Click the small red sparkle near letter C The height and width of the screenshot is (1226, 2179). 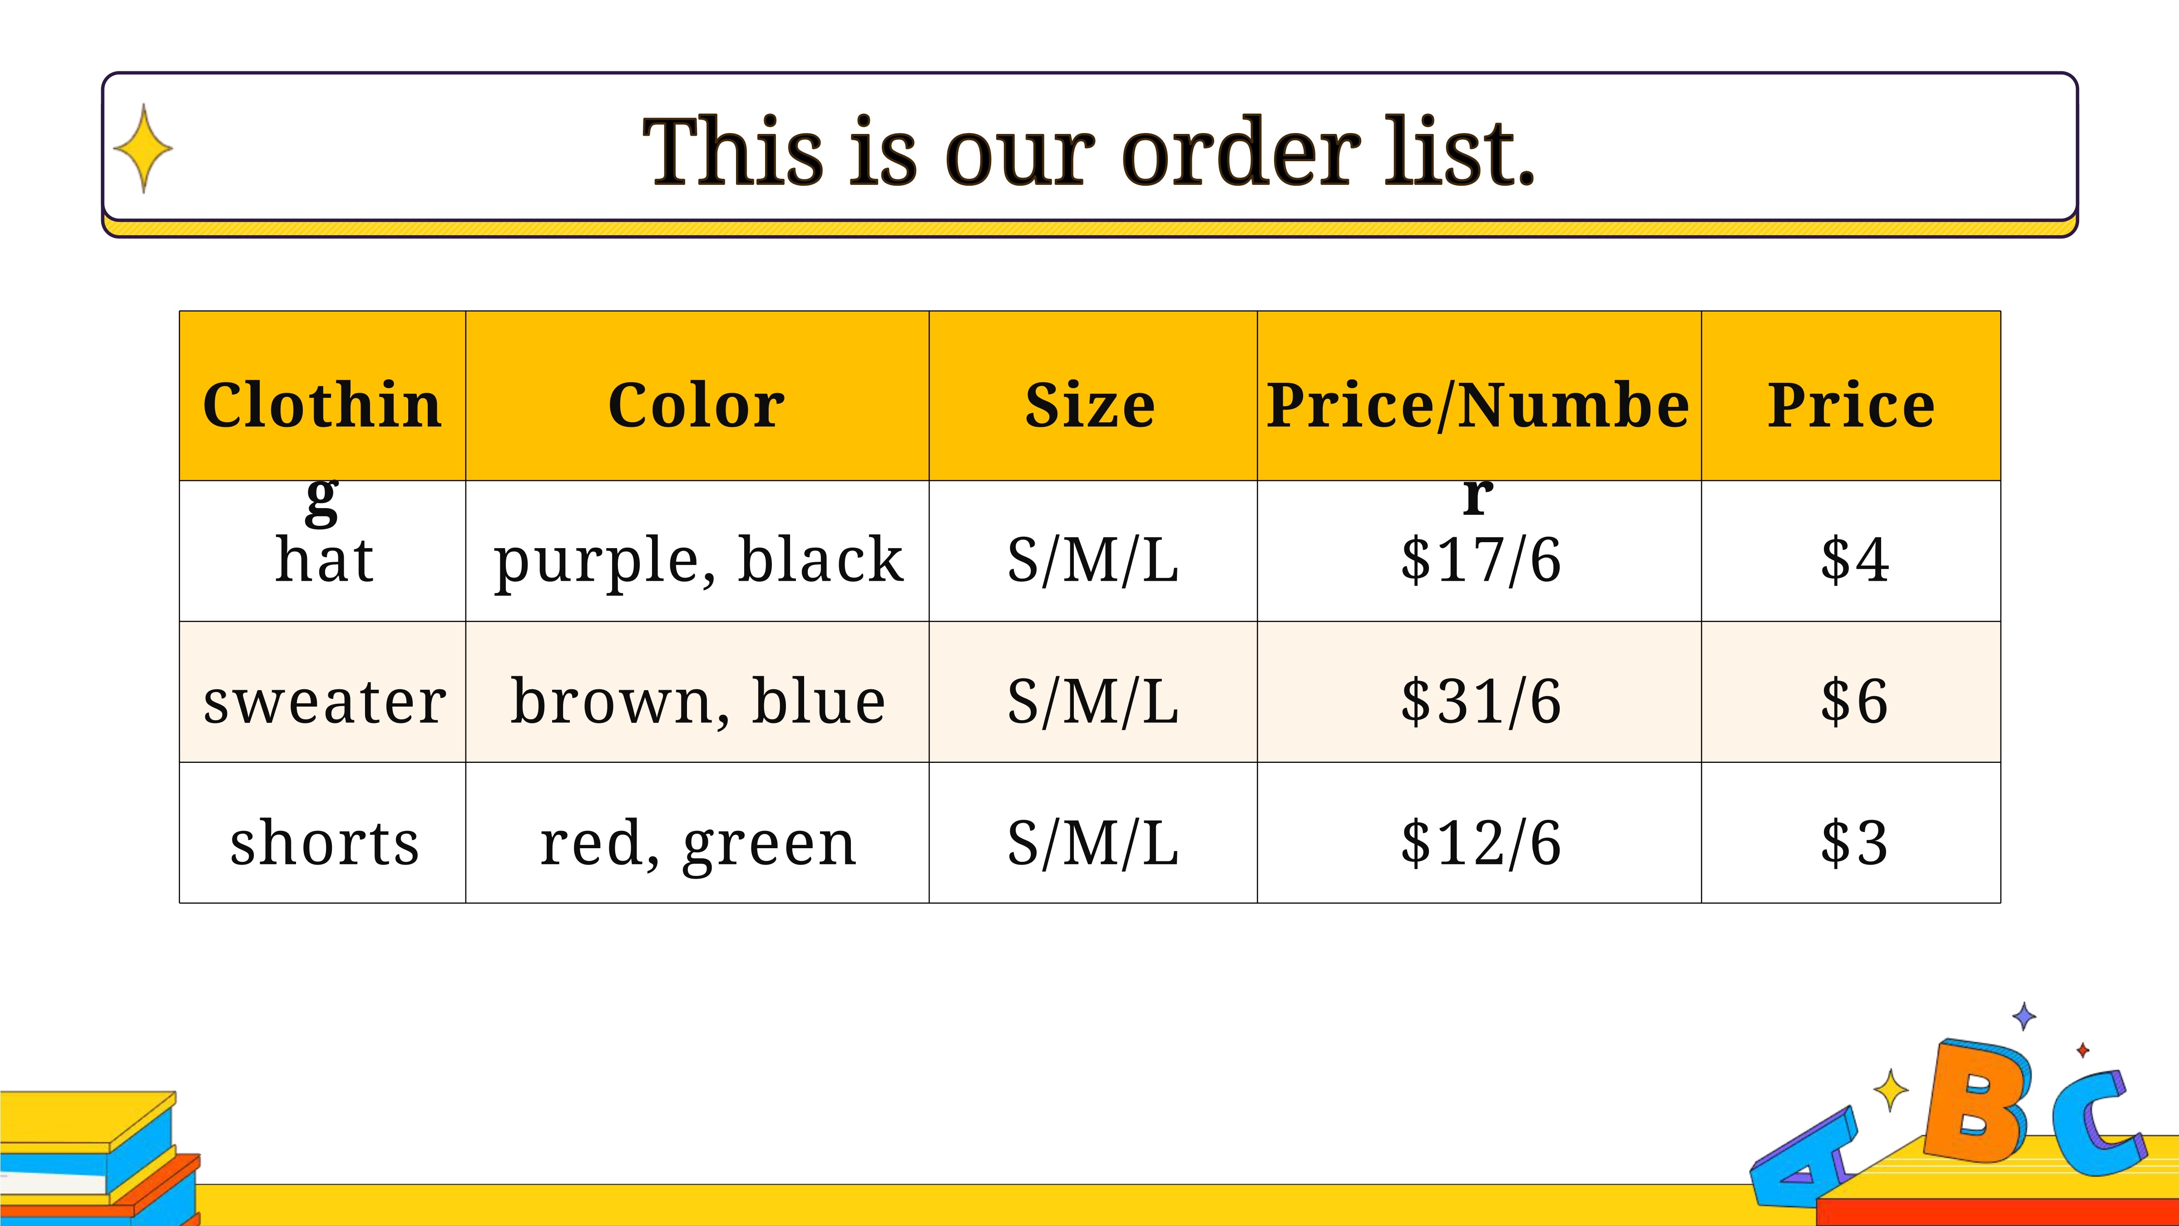point(2083,1050)
